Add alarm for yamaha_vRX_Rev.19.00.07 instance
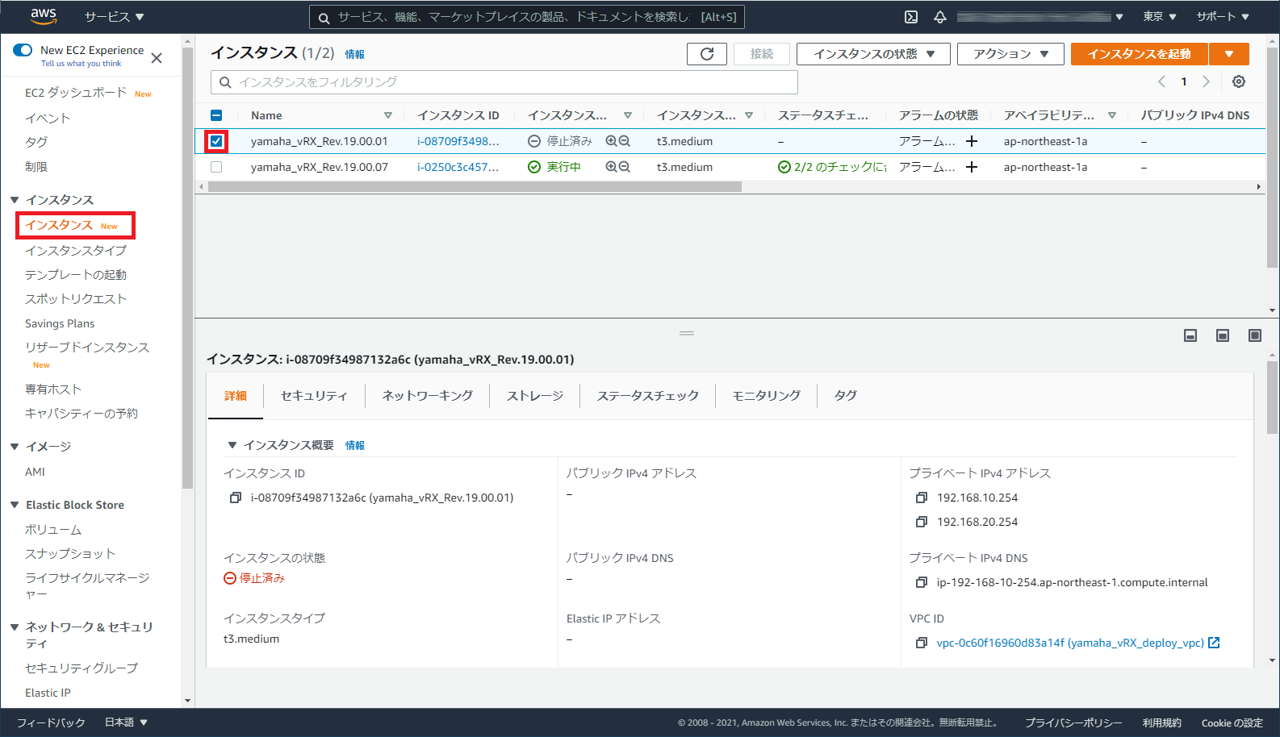Screen dimensions: 1280x737 972,167
